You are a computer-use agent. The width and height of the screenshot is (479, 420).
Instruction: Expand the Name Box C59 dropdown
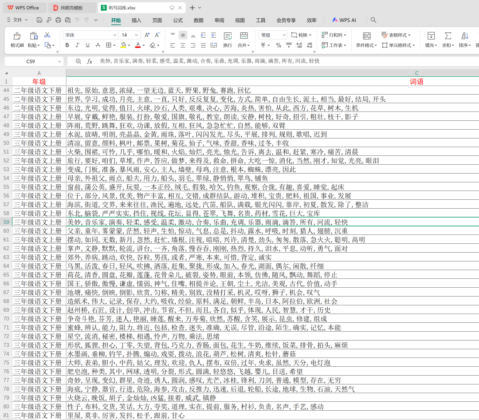(59, 61)
